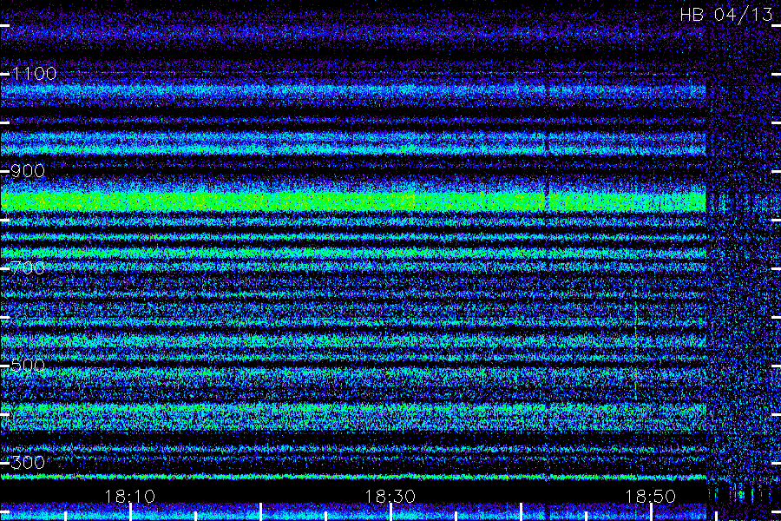Click the 1100 frequency axis label
The image size is (781, 521).
(34, 74)
